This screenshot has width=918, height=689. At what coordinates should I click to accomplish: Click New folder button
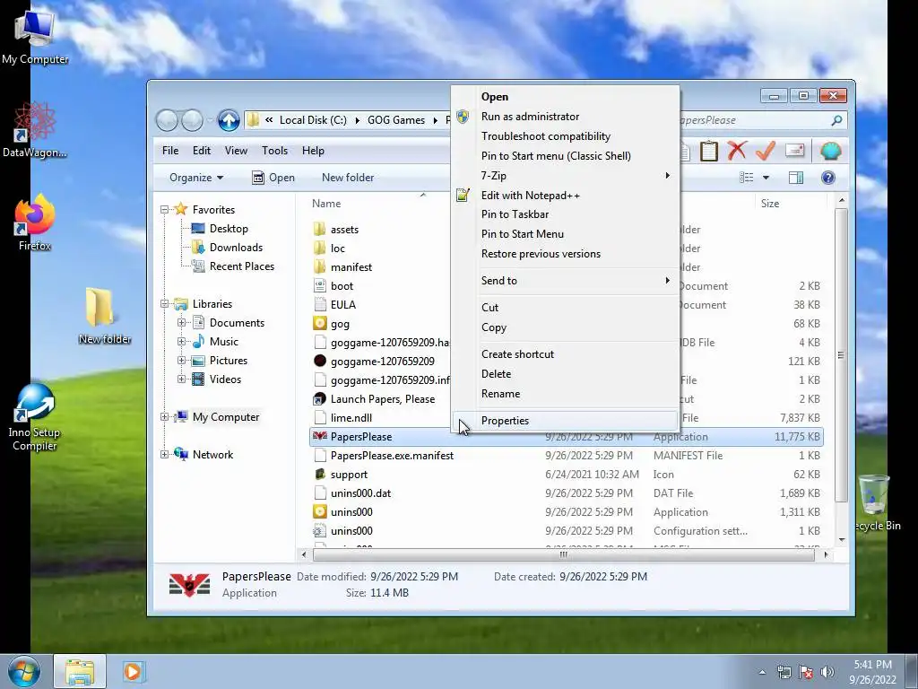point(348,178)
